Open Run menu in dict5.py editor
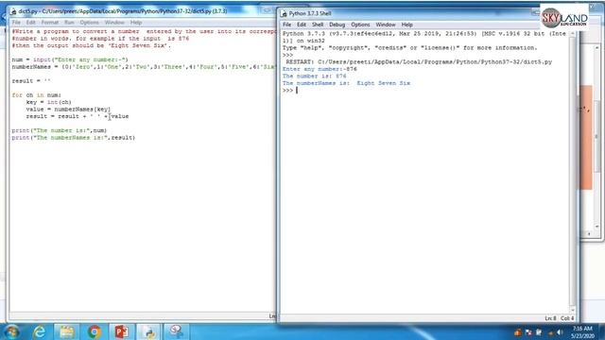This screenshot has height=340, width=605. 69,23
